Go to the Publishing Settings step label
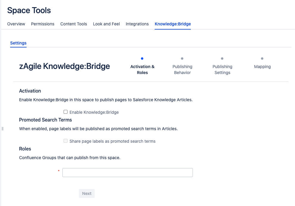 222,70
